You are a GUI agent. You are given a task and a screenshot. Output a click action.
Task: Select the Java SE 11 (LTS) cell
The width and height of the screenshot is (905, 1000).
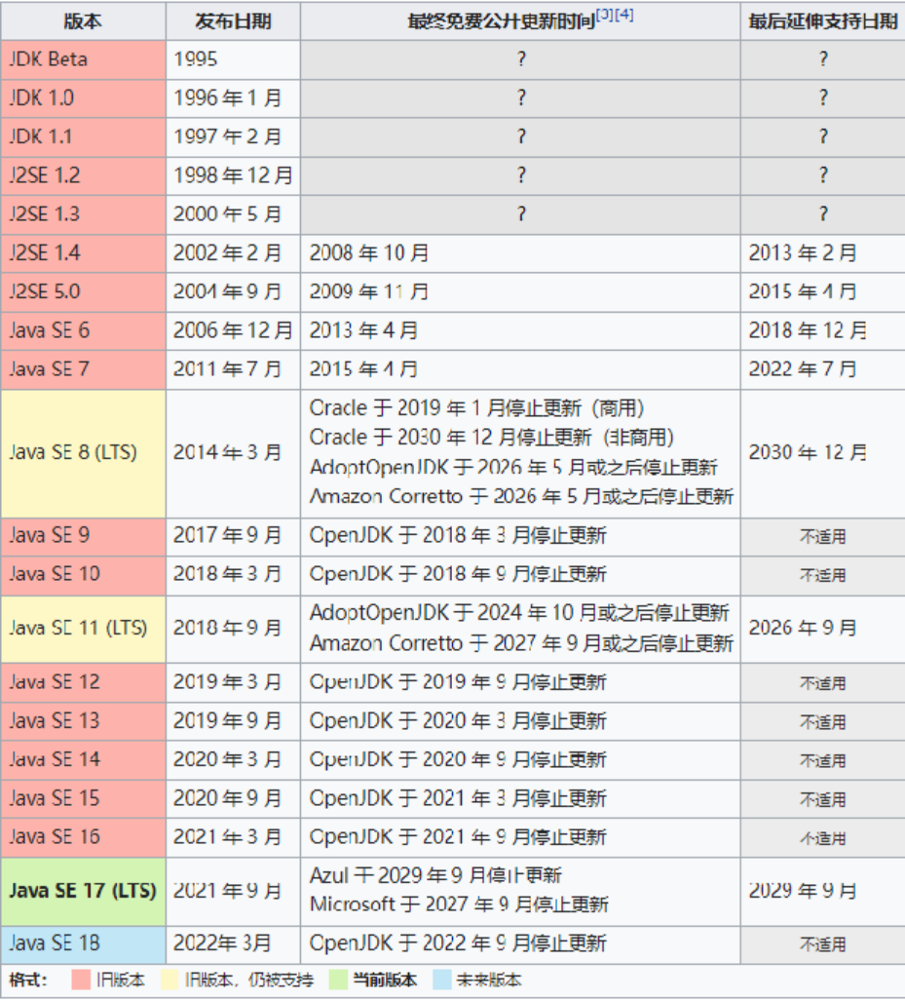click(83, 629)
